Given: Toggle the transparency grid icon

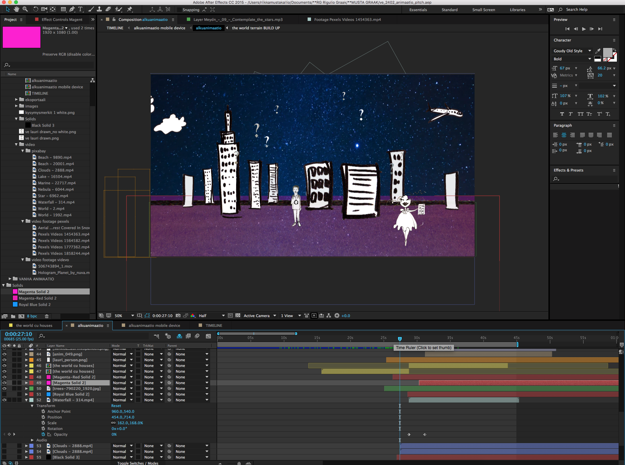Looking at the screenshot, I should (x=238, y=316).
